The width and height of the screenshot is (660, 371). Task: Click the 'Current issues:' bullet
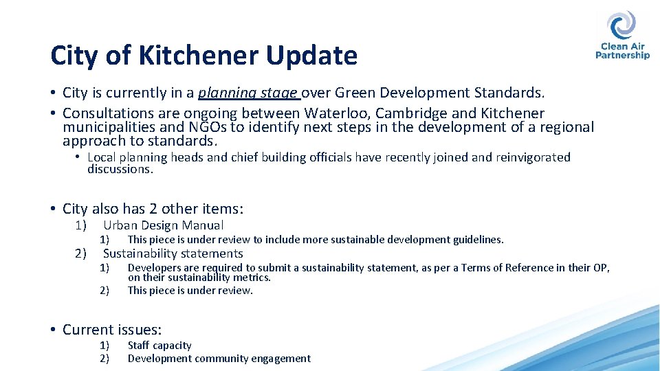click(x=112, y=329)
